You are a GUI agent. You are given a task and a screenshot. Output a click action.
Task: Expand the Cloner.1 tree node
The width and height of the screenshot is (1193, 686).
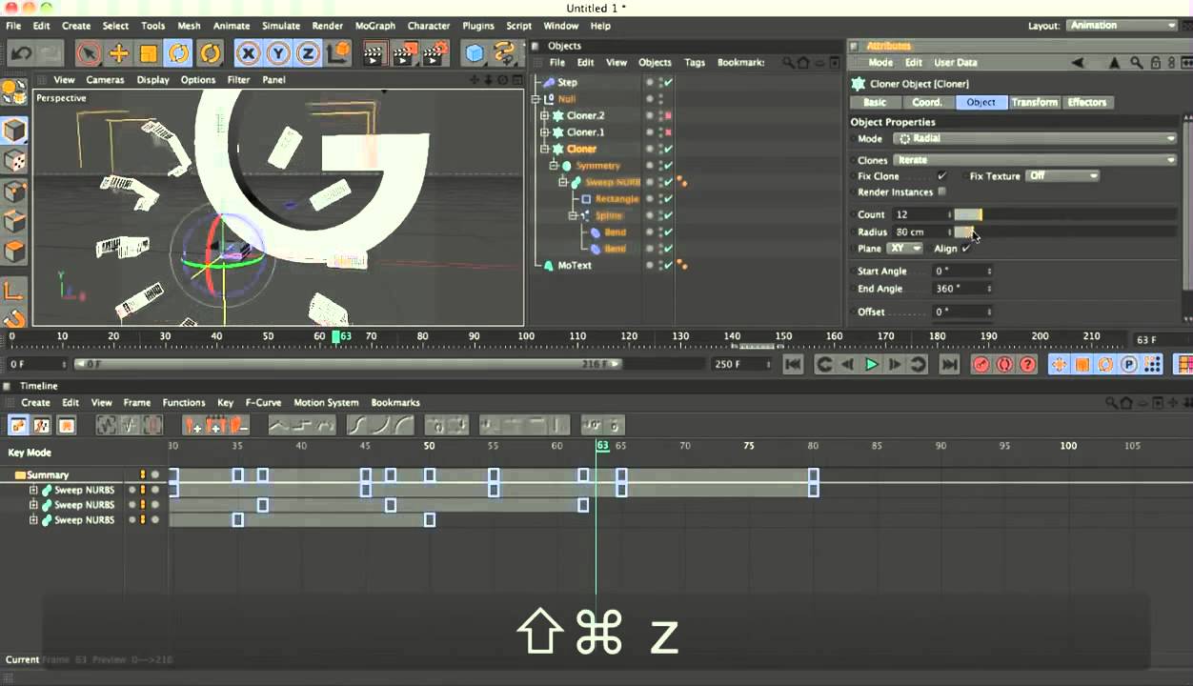point(545,132)
